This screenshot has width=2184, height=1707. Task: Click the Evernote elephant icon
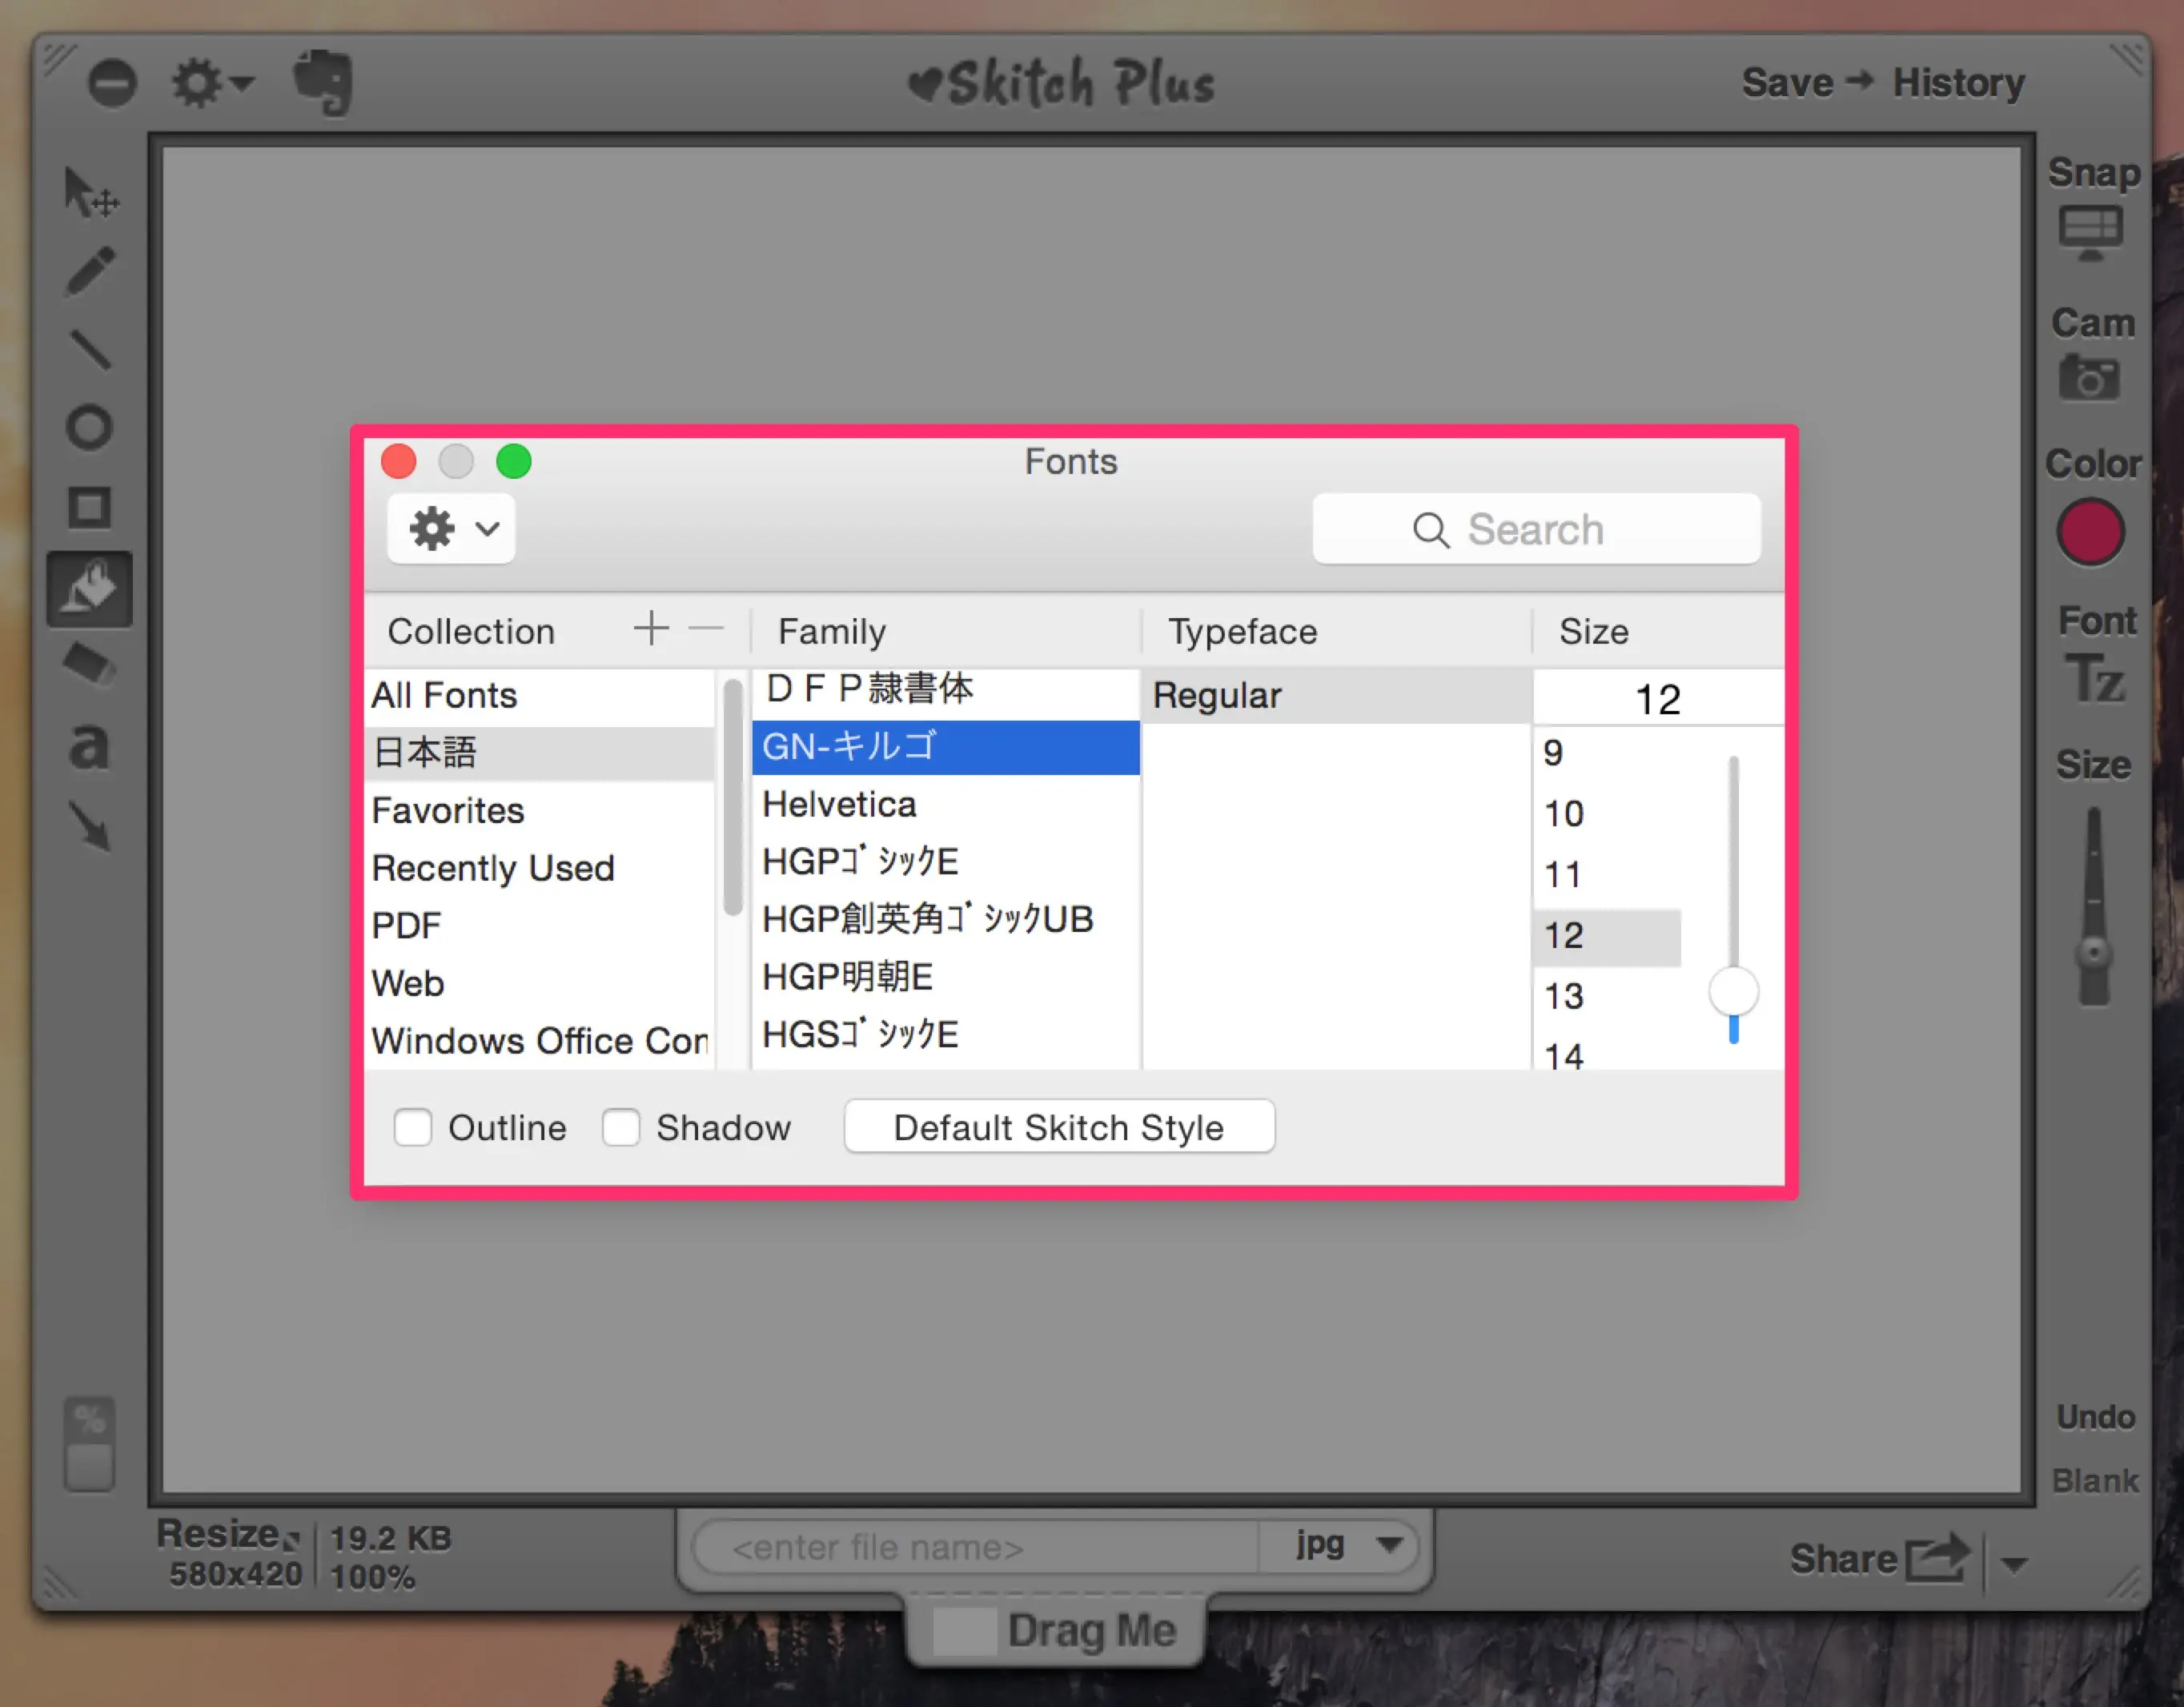pyautogui.click(x=323, y=82)
